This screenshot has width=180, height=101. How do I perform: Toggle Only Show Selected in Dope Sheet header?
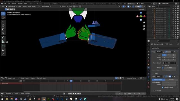coord(116,78)
